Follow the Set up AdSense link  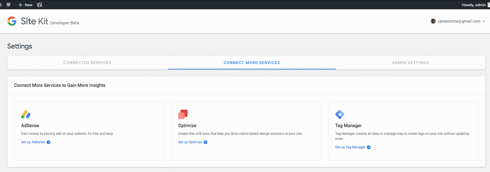coord(33,142)
